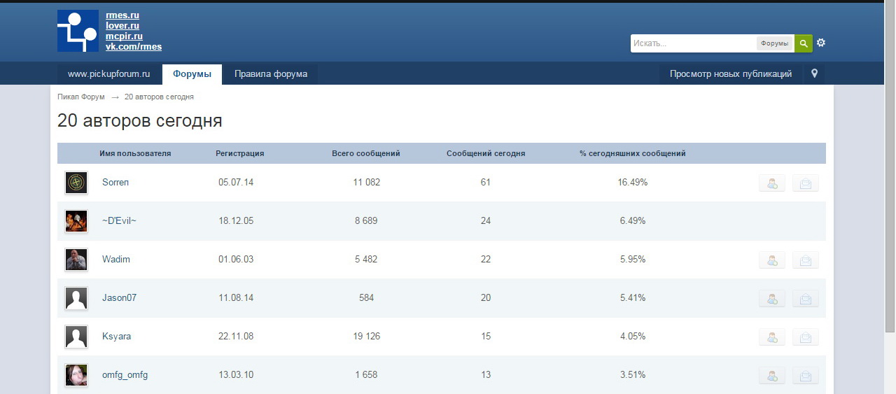This screenshot has height=394, width=896.
Task: Add Sorren as a friend
Action: [x=772, y=183]
